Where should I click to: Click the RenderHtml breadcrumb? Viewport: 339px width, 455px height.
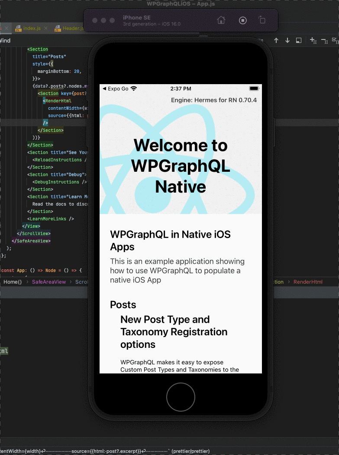coord(308,282)
